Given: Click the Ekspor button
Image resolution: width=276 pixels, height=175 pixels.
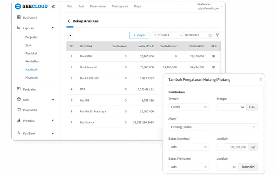Looking at the screenshot, I should click(139, 35).
